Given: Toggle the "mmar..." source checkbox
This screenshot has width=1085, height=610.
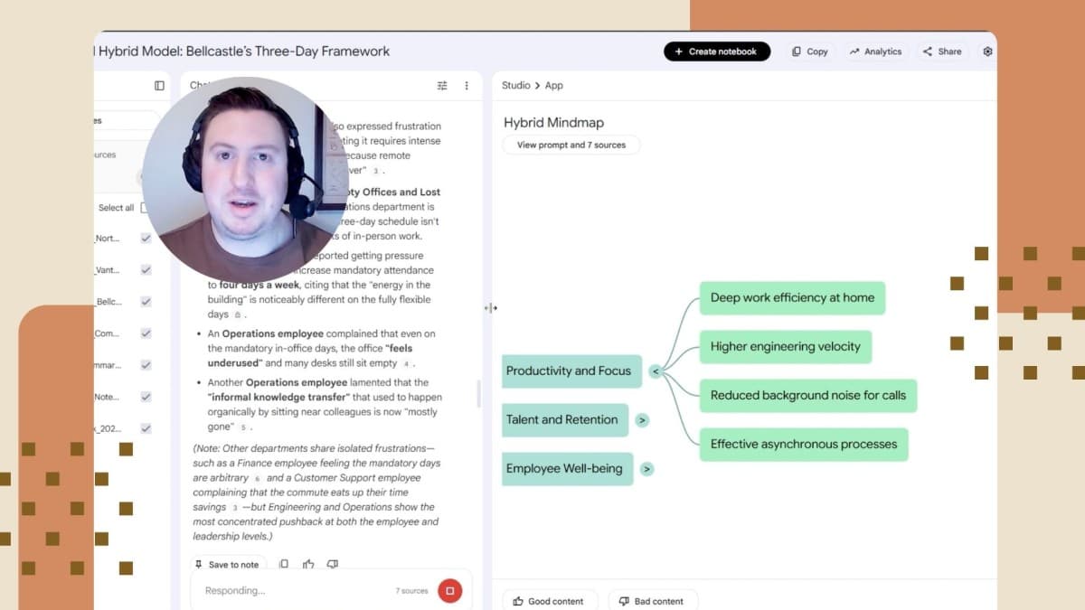Looking at the screenshot, I should click(x=146, y=365).
